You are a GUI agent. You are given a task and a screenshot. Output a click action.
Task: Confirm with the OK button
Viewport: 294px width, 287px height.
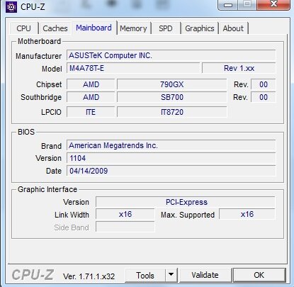(259, 275)
